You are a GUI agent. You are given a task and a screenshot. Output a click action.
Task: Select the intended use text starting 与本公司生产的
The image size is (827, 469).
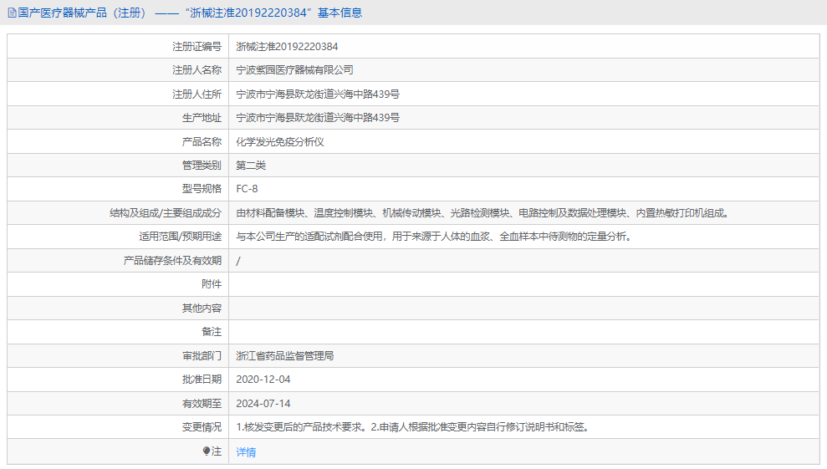click(433, 237)
